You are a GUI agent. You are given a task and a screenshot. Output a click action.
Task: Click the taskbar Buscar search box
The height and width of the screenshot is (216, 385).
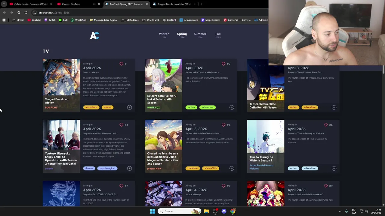click(180, 211)
